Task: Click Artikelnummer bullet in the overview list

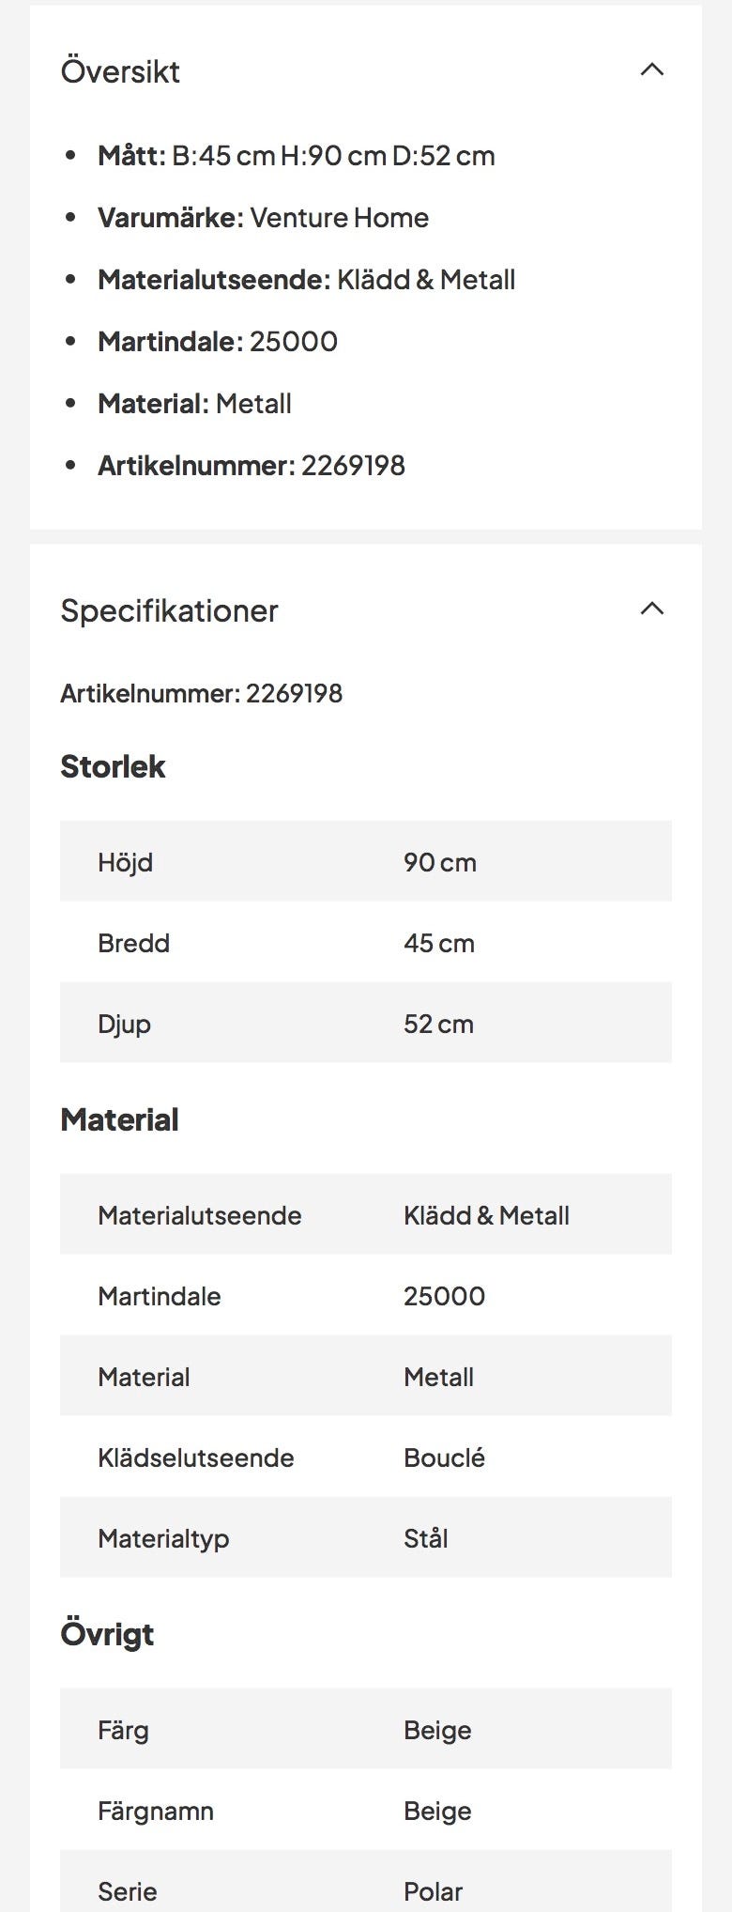Action: (x=252, y=466)
